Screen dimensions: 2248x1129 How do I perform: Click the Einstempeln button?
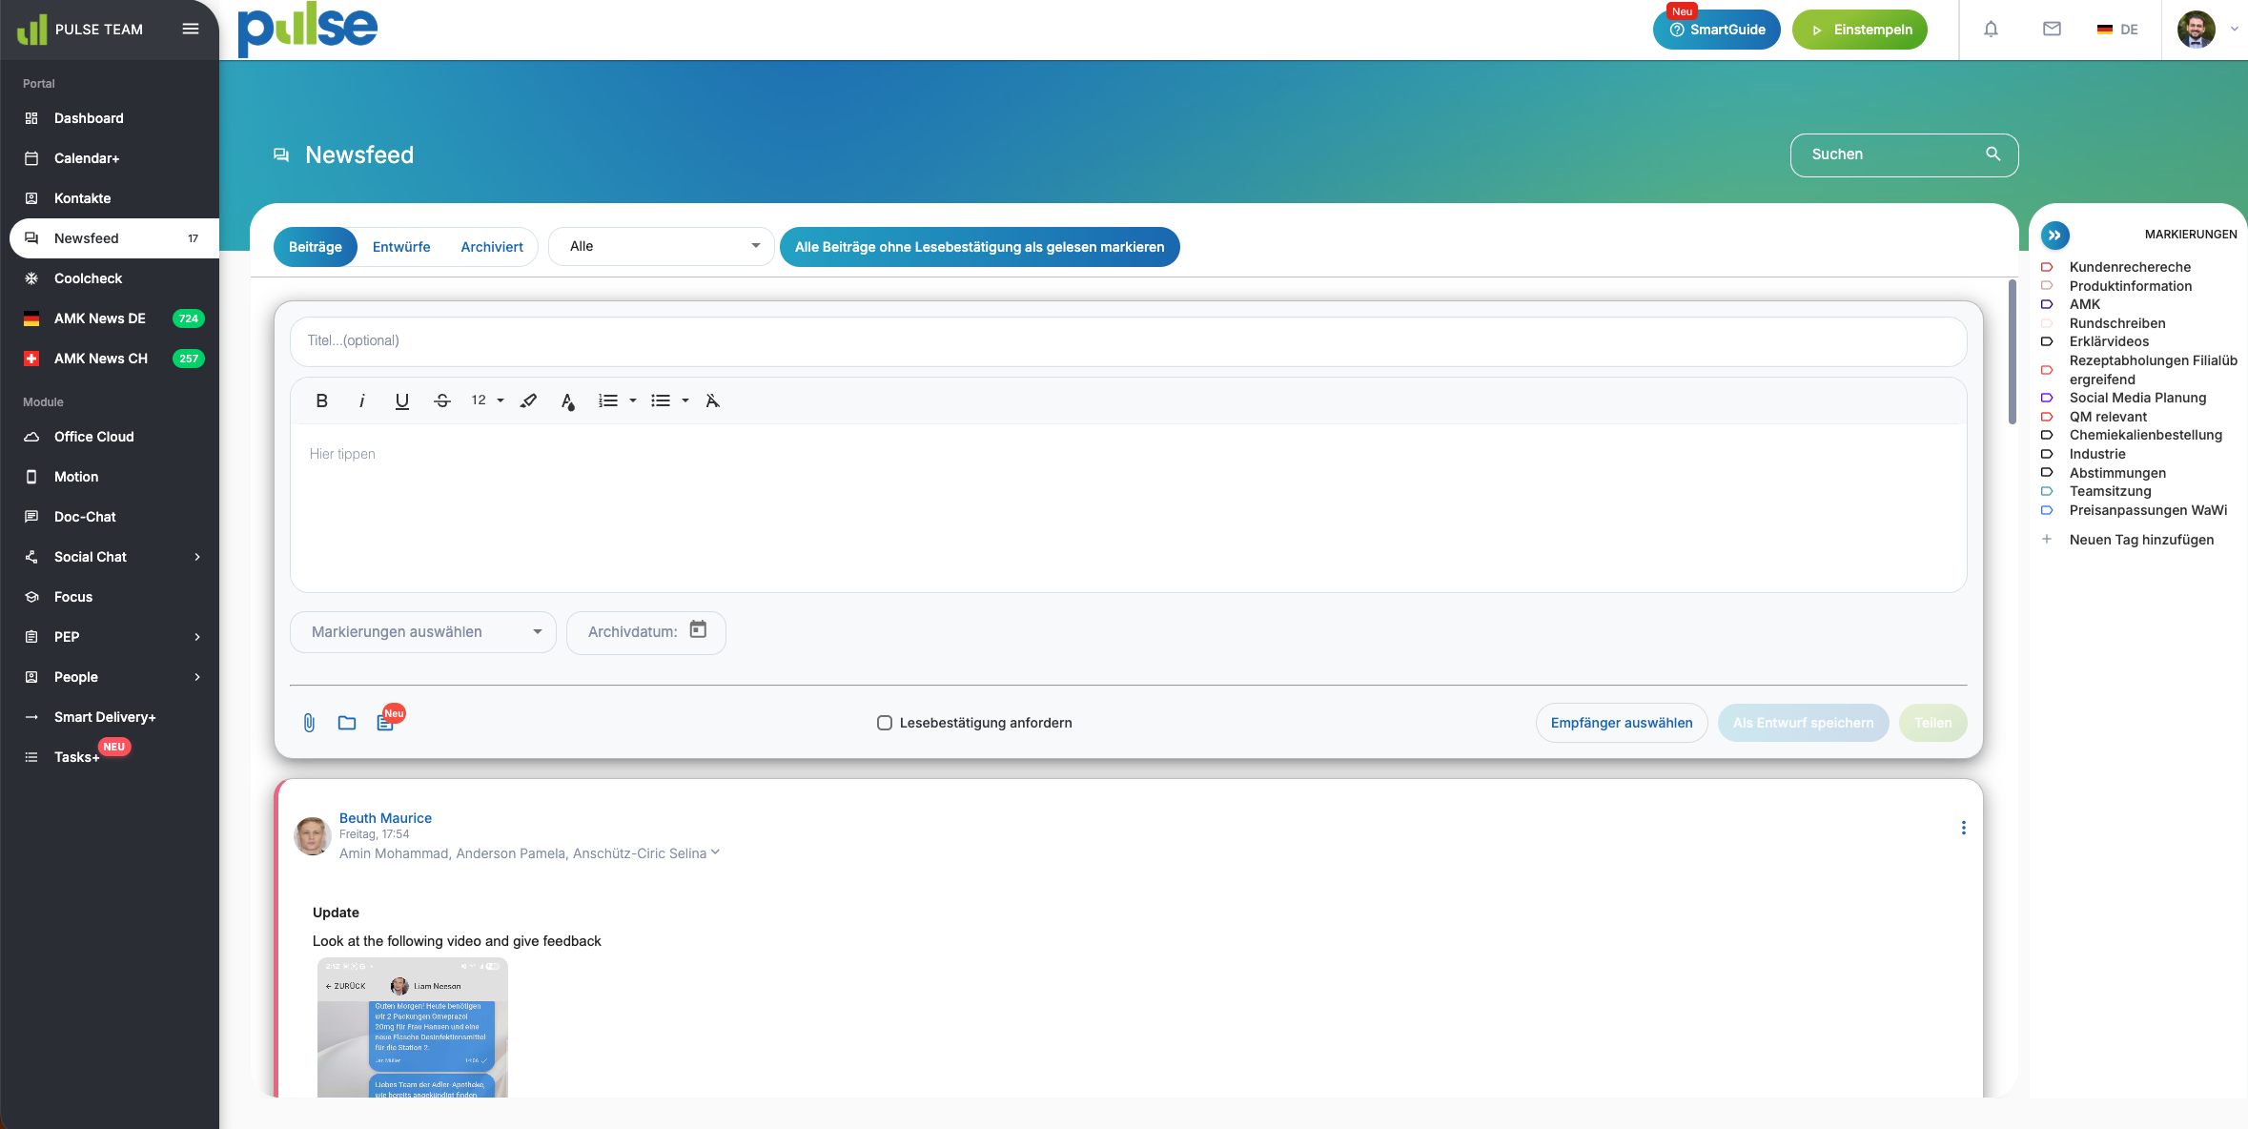click(x=1859, y=30)
